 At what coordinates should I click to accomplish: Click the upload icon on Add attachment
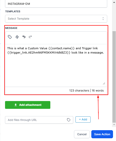coord(16,105)
